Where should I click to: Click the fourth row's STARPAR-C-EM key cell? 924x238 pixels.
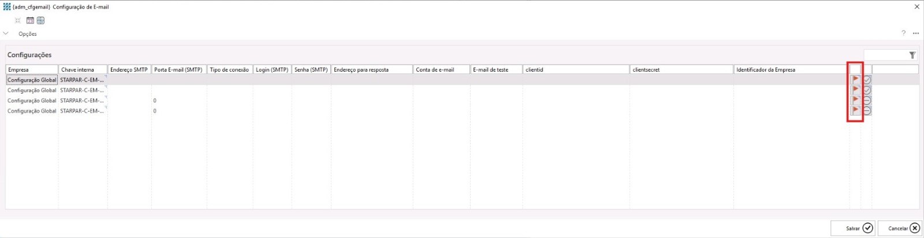click(x=83, y=111)
